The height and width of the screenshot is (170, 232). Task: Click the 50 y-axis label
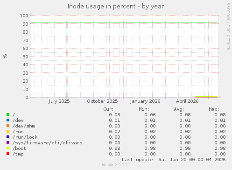pyautogui.click(x=25, y=57)
